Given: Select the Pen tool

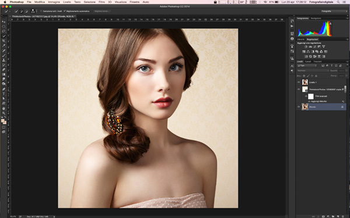Looking at the screenshot, I should (x=4, y=89).
